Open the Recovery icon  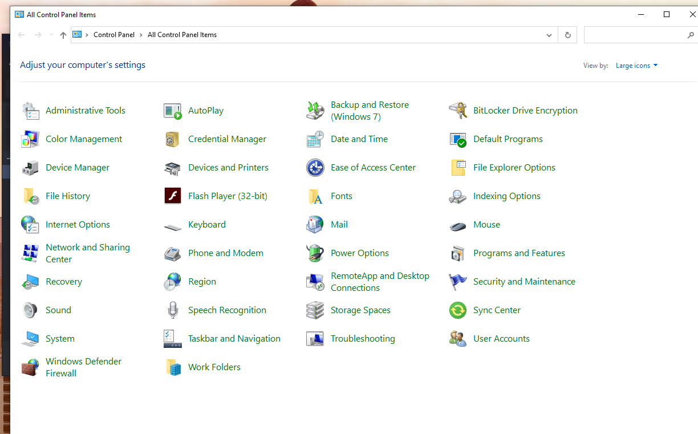(x=30, y=282)
